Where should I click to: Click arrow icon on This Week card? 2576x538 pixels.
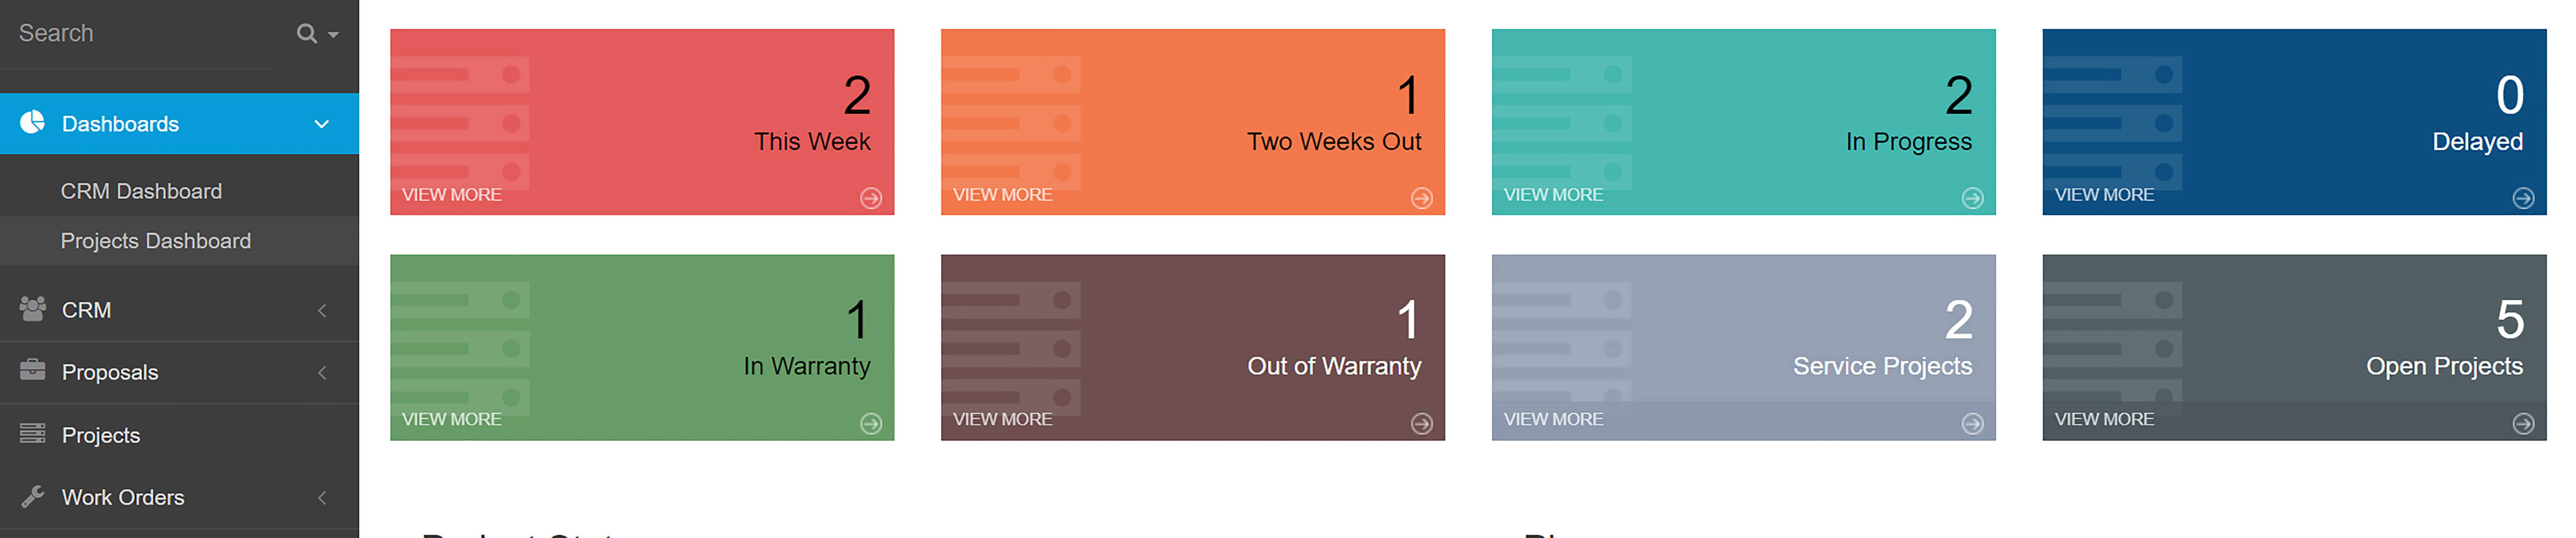(x=871, y=198)
